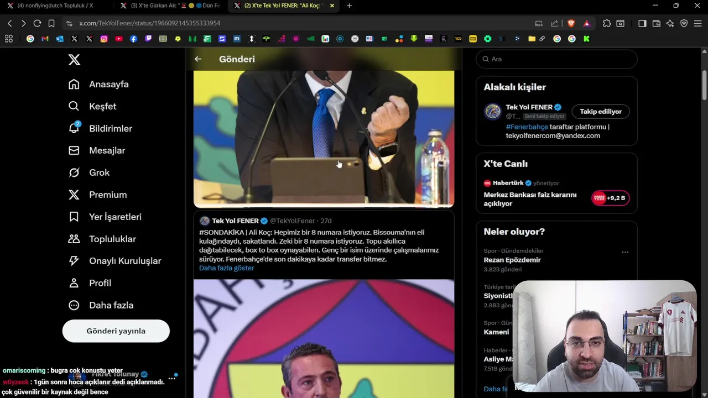Open Mesajlar messages

pos(97,150)
